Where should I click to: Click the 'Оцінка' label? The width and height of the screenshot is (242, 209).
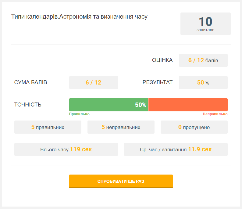click(x=162, y=60)
